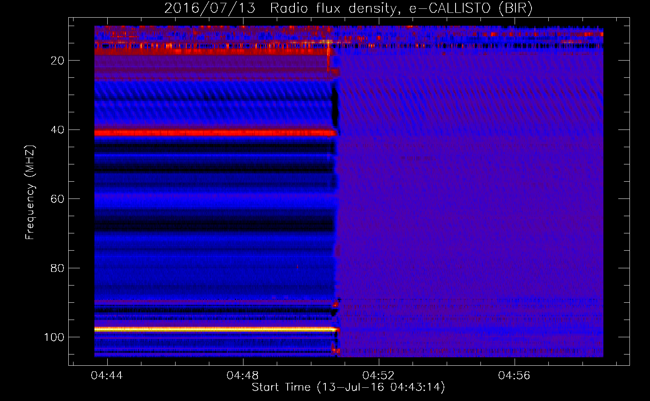
Task: Click the '04:44' time tick label
Action: click(107, 375)
